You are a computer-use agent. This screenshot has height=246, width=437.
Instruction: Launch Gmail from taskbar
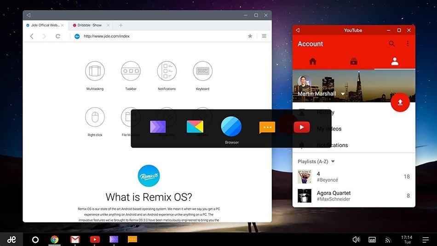[x=75, y=240]
